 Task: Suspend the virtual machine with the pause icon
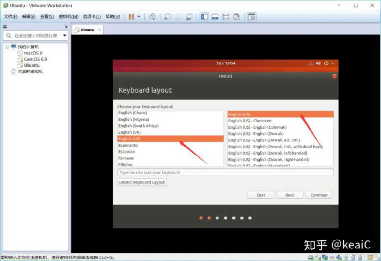(132, 16)
